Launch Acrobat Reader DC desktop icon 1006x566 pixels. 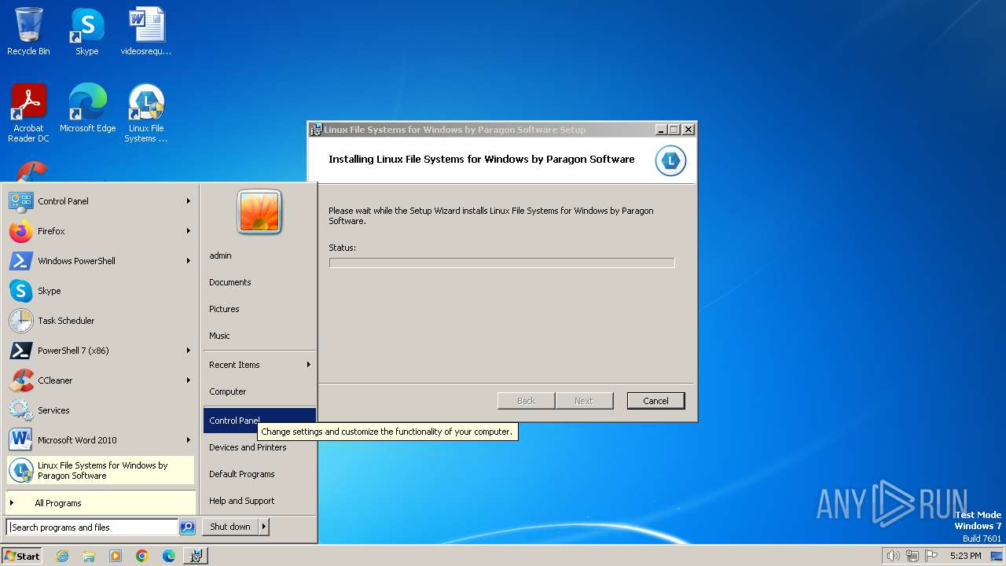[x=28, y=113]
